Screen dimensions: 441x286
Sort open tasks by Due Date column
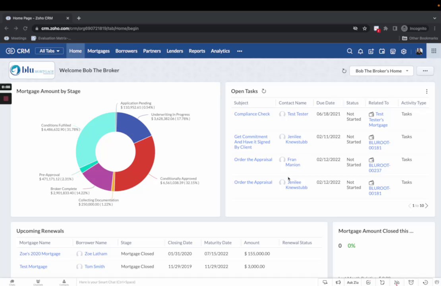325,103
